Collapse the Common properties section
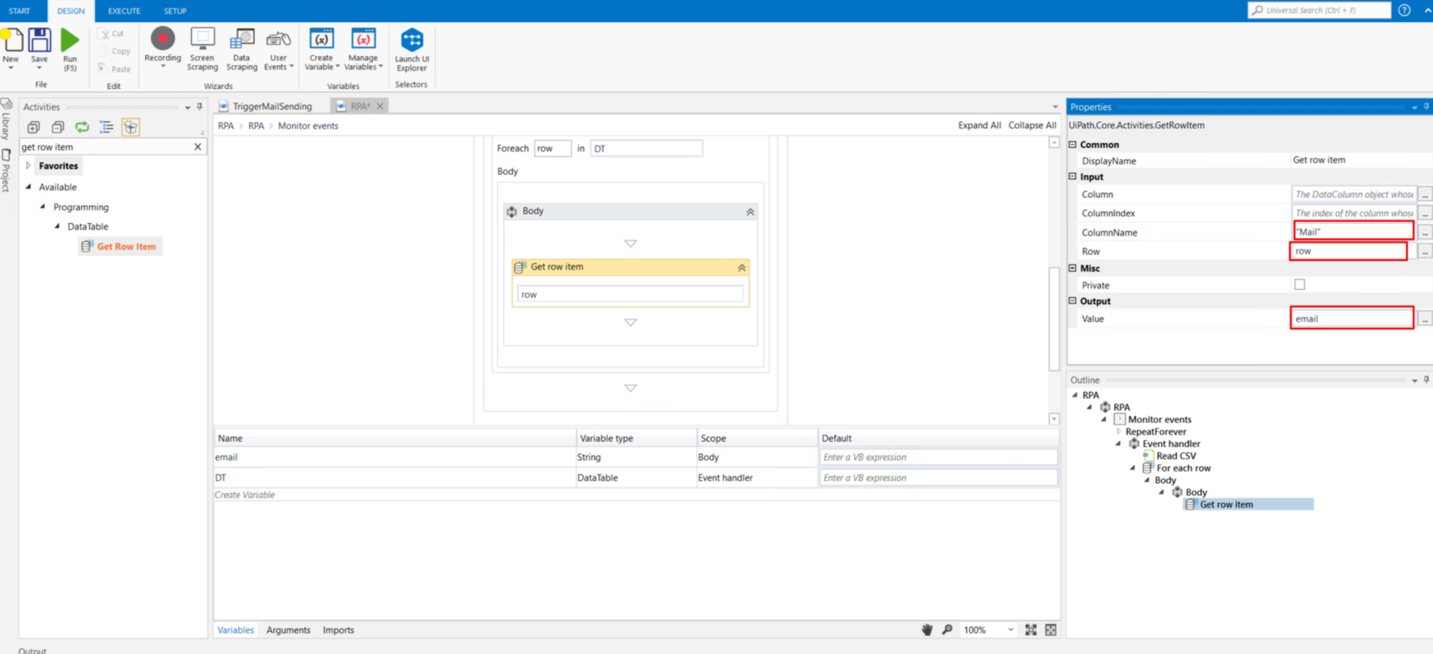Viewport: 1433px width, 654px height. pos(1073,145)
